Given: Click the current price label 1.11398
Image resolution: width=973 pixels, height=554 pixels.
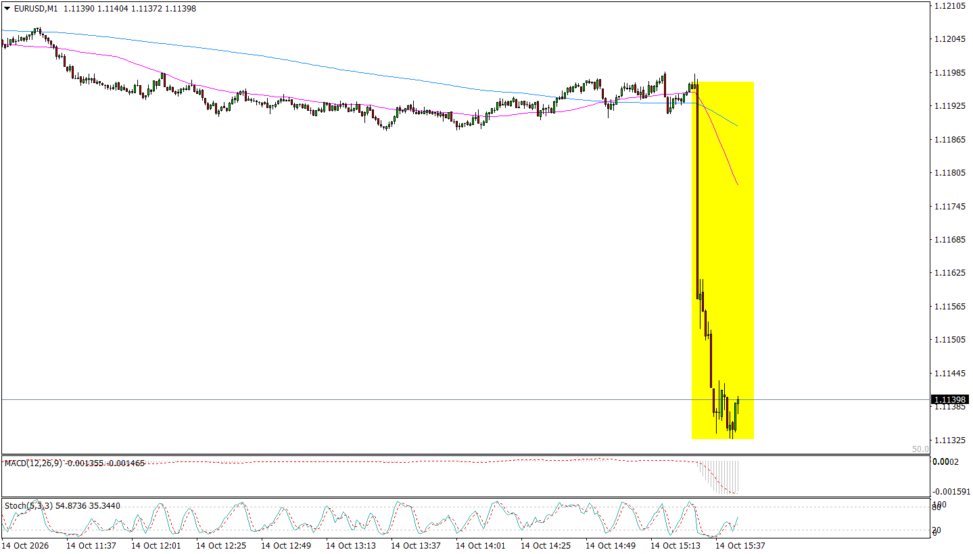Looking at the screenshot, I should [x=951, y=399].
